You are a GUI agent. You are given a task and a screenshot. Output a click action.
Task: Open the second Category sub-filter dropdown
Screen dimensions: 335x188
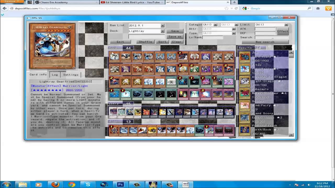point(236,25)
